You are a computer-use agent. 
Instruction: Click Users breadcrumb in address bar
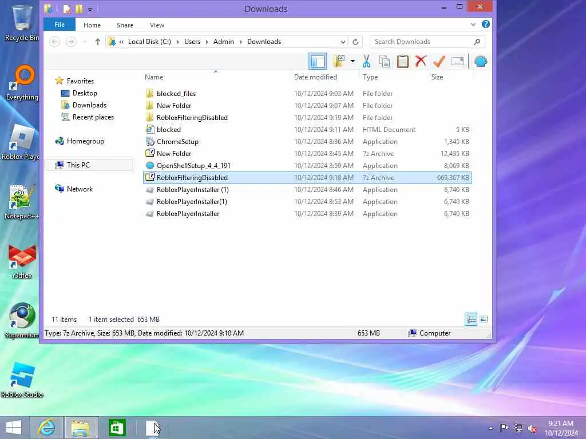click(x=192, y=42)
